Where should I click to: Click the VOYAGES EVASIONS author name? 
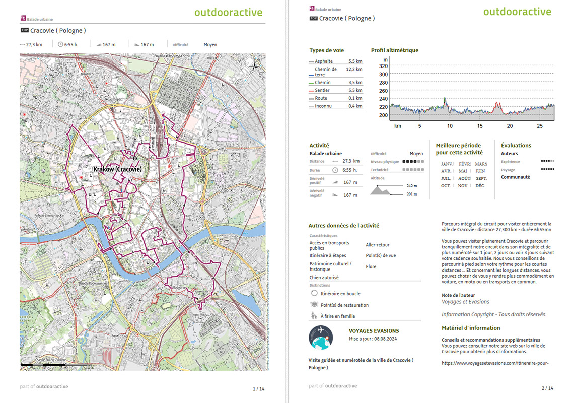[374, 331]
